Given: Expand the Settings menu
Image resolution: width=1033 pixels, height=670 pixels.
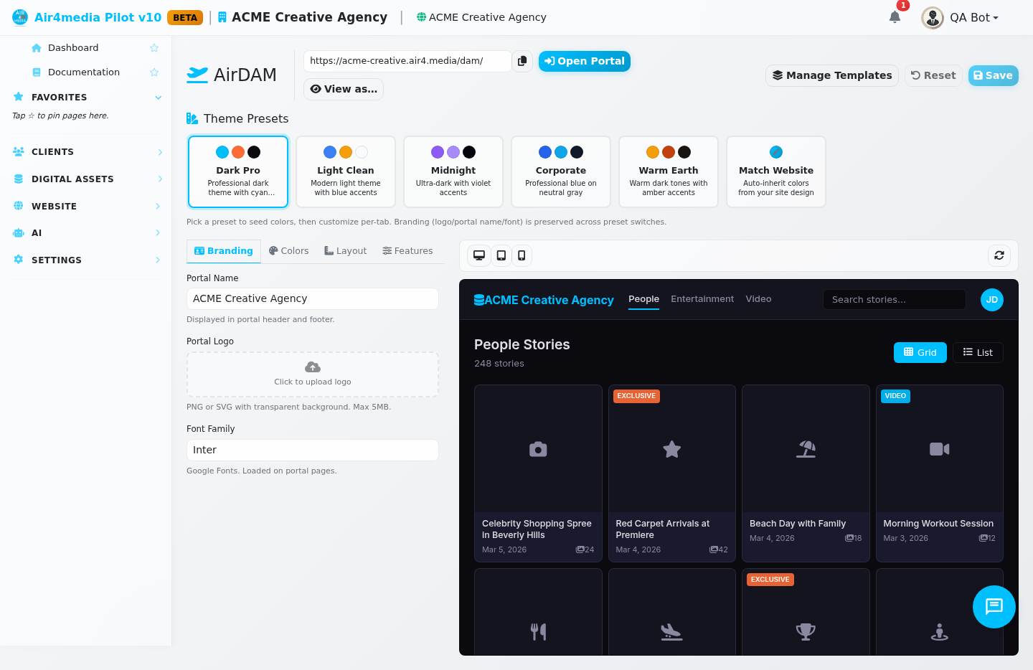Looking at the screenshot, I should 86,260.
